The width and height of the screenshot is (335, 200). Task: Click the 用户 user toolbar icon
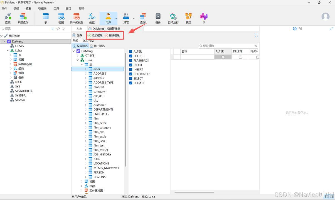click(x=108, y=18)
